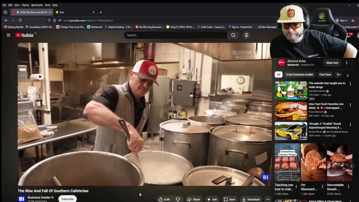Image resolution: width=359 pixels, height=202 pixels.
Task: Dislike the video with thumbs down
Action: [x=178, y=199]
